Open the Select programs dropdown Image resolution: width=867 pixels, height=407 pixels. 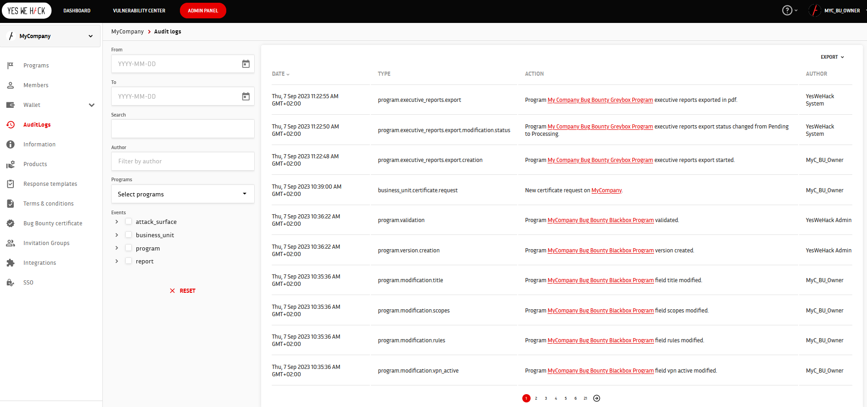[x=183, y=194]
